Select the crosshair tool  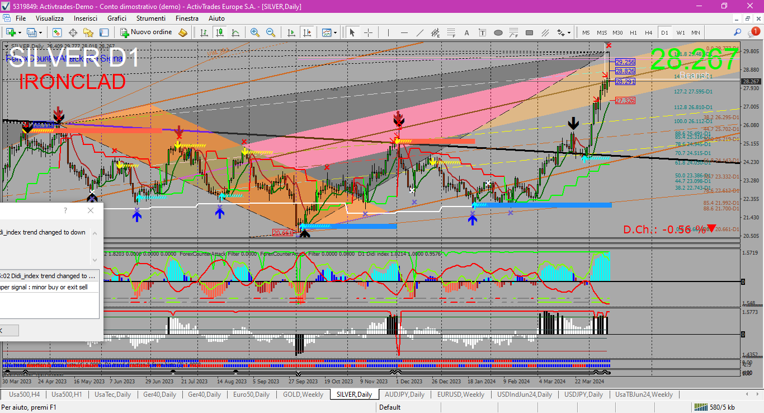(x=368, y=32)
